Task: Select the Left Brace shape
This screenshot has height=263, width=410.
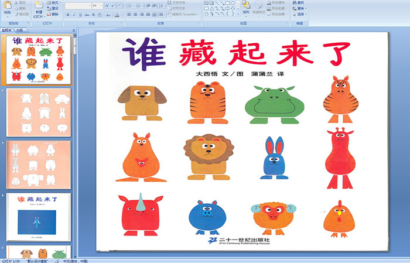Action: [x=227, y=13]
